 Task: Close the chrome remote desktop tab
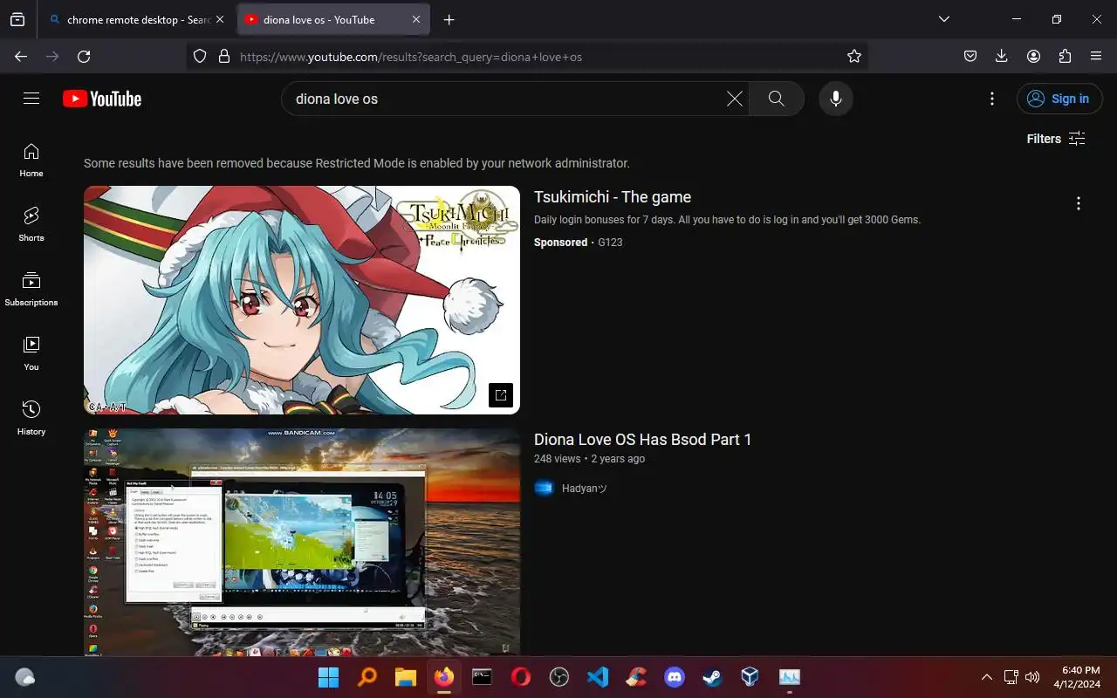pyautogui.click(x=220, y=19)
